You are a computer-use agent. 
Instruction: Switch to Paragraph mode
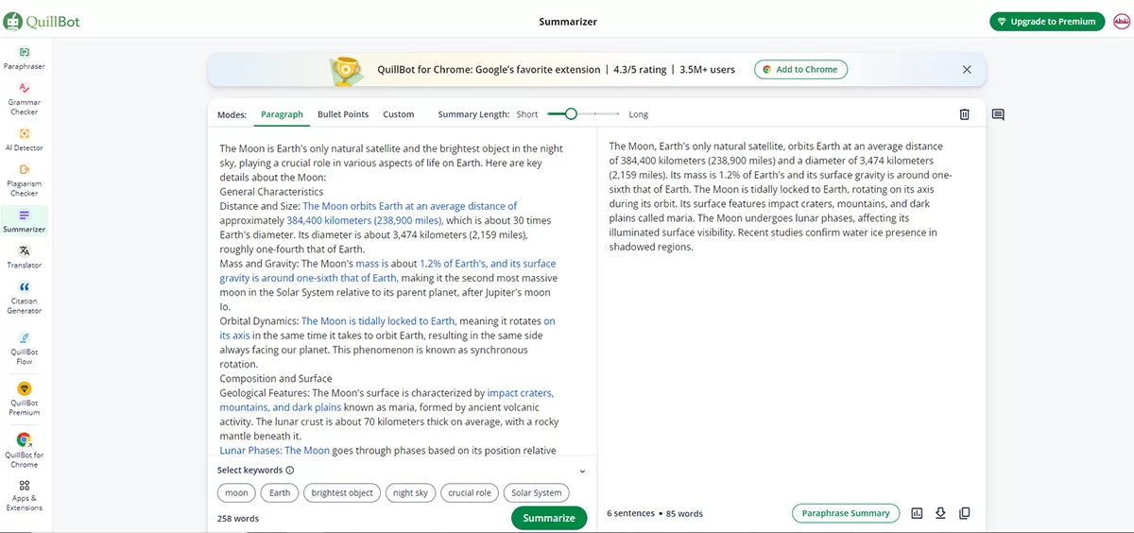coord(282,114)
